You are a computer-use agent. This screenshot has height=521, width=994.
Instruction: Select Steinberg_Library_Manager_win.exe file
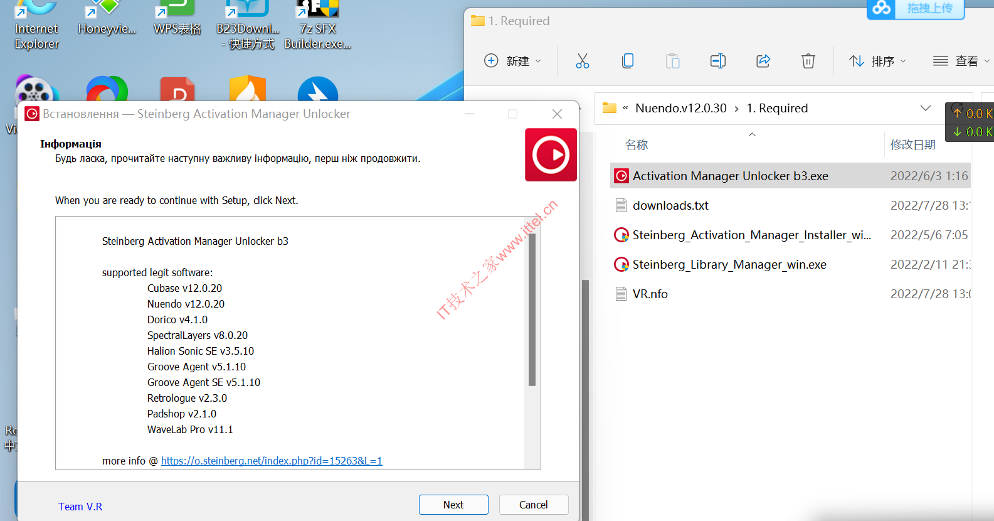point(790,264)
